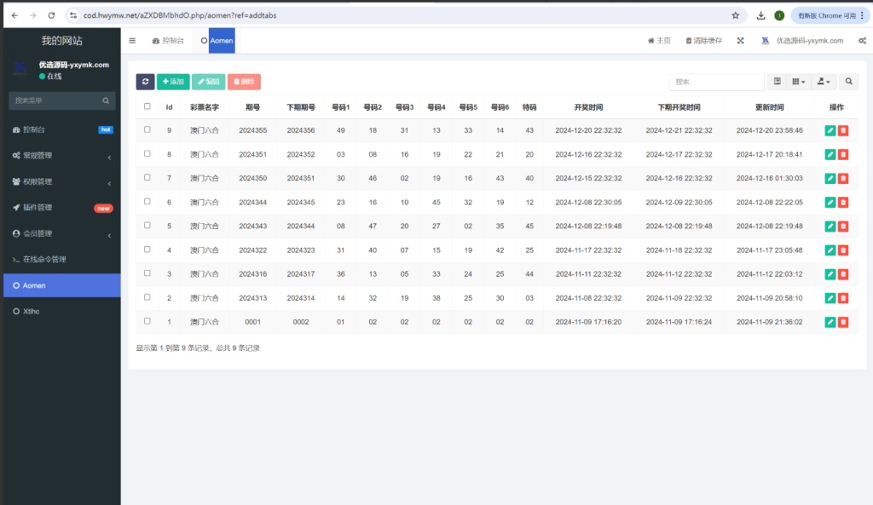The image size is (873, 505).
Task: Open 插件管理 in the sidebar
Action: tap(61, 208)
